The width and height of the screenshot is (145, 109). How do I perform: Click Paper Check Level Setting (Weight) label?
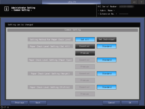coord(50,74)
